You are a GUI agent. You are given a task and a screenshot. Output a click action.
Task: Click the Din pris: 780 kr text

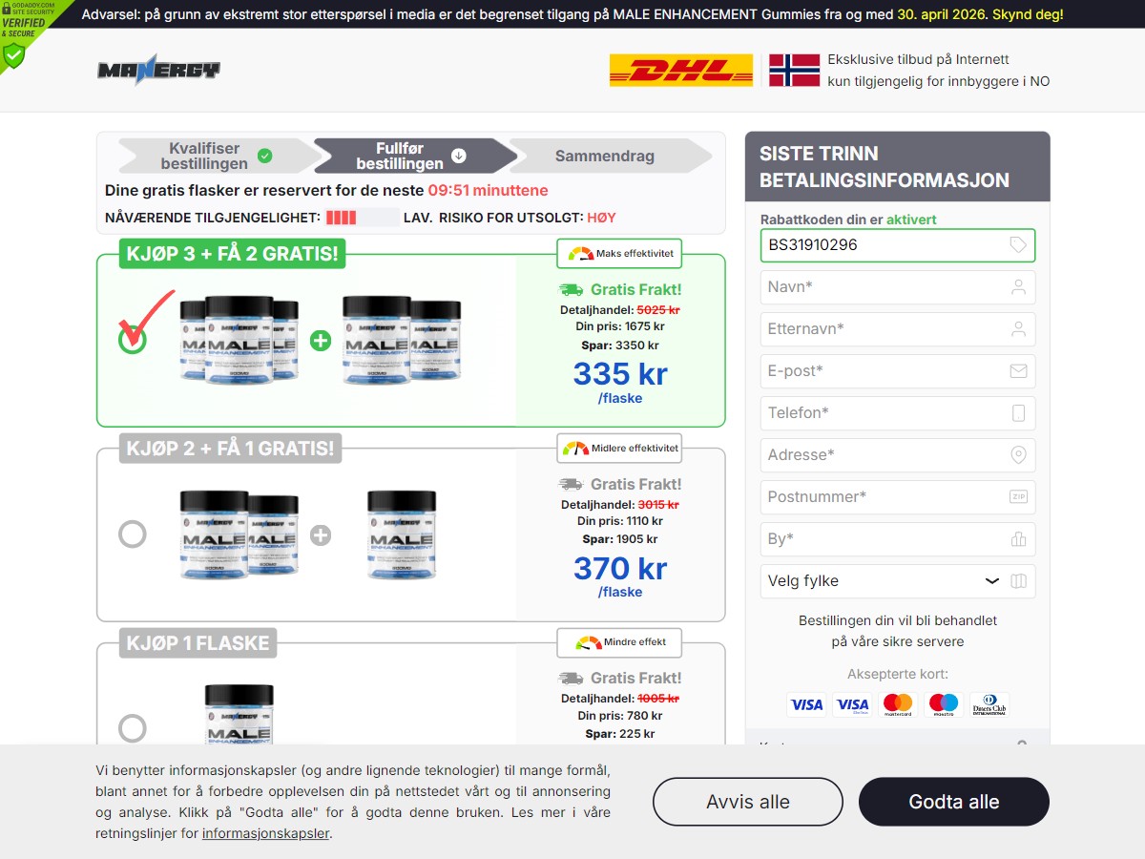tap(620, 716)
